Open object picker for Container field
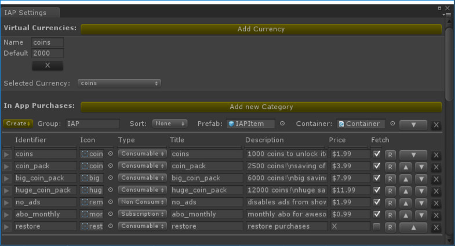 pyautogui.click(x=392, y=124)
